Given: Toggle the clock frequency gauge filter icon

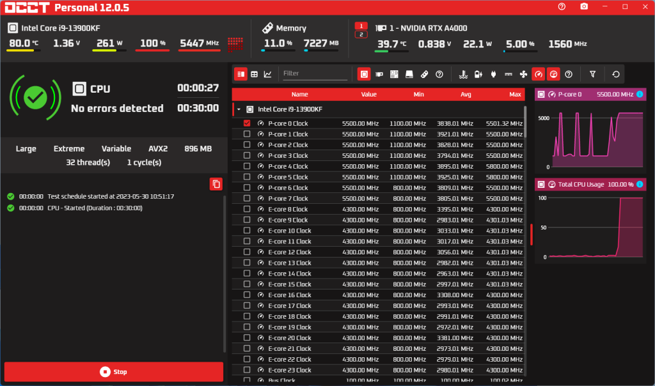Looking at the screenshot, I should tap(538, 74).
